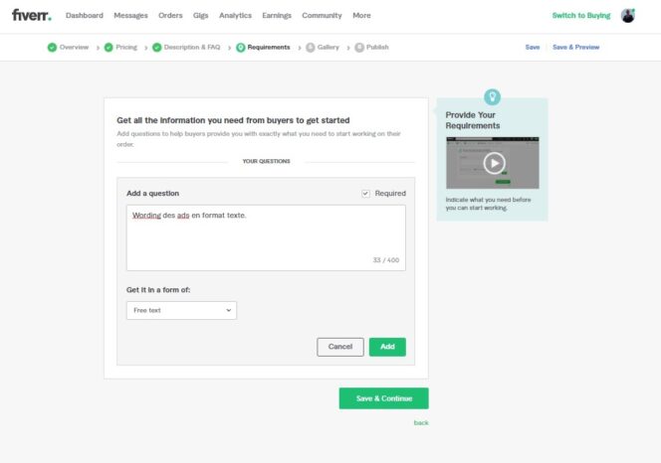Screen dimensions: 661x463
Task: Play the Provide Your Requirements video
Action: click(x=494, y=163)
